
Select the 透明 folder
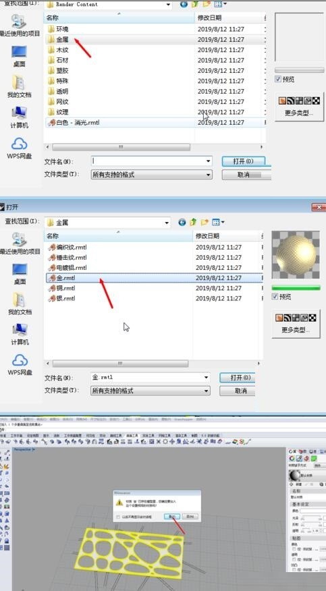58,91
